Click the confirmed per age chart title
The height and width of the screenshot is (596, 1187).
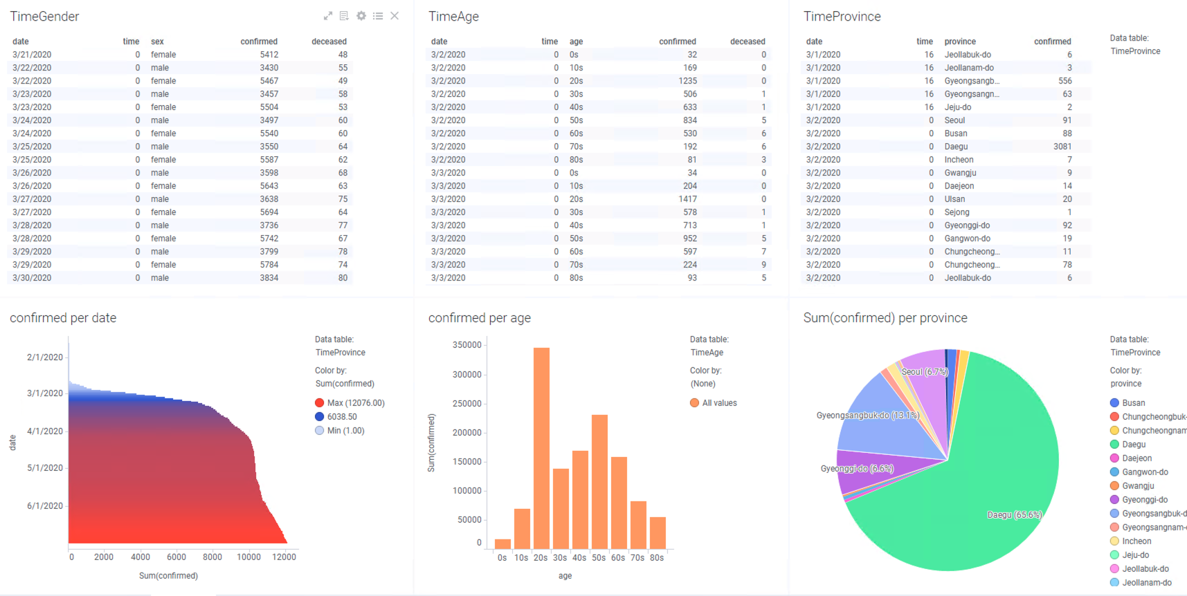[x=480, y=318]
